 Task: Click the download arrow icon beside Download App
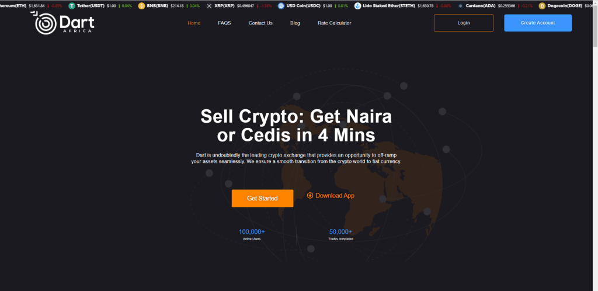tap(310, 195)
